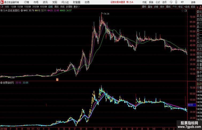Select the 日线 daily chart tab

click(x=50, y=7)
